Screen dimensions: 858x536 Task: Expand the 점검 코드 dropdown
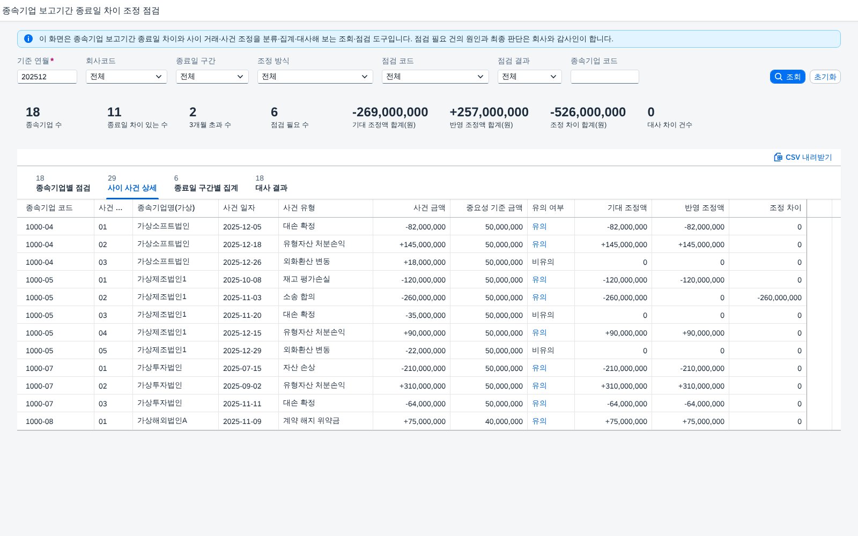pyautogui.click(x=435, y=77)
